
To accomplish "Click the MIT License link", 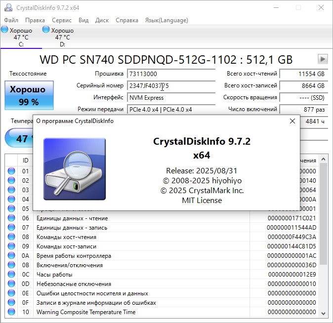I will [x=202, y=200].
